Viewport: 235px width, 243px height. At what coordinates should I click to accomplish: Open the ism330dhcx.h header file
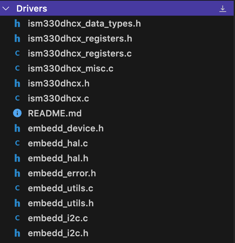tap(58, 83)
